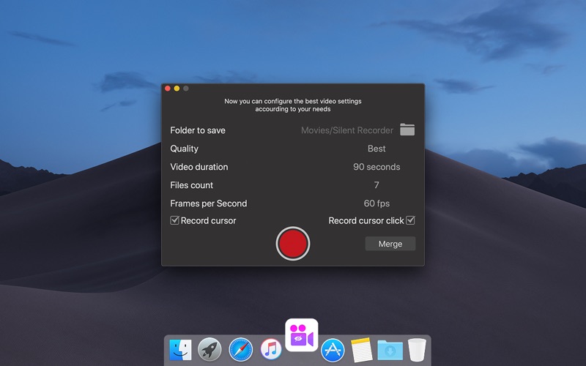This screenshot has height=366, width=586.
Task: Open folder picker icon for save location
Action: click(407, 130)
